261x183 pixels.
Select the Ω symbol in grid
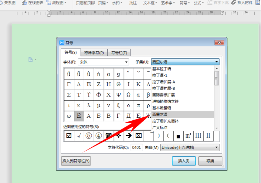tap(128, 95)
